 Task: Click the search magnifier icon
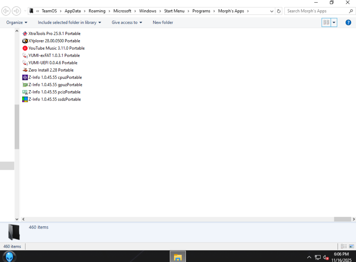[351, 11]
